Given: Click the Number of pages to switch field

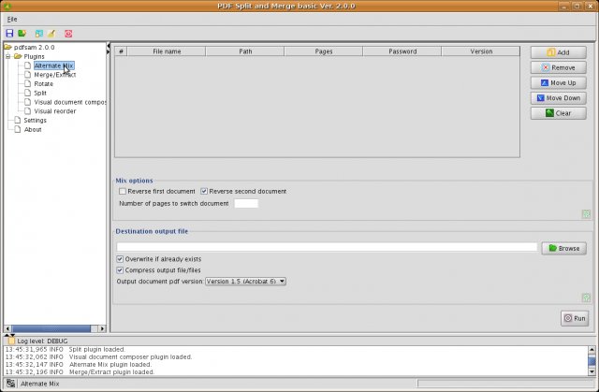Looking at the screenshot, I should (x=246, y=203).
